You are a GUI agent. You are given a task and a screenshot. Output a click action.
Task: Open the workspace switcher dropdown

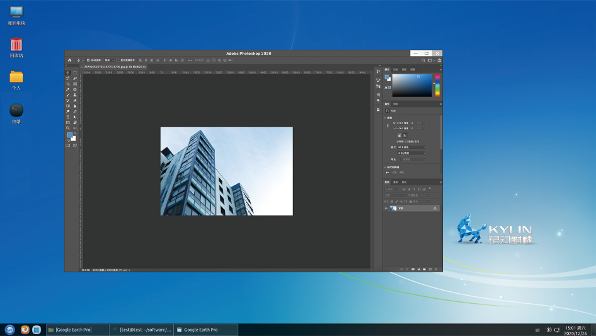coord(432,60)
